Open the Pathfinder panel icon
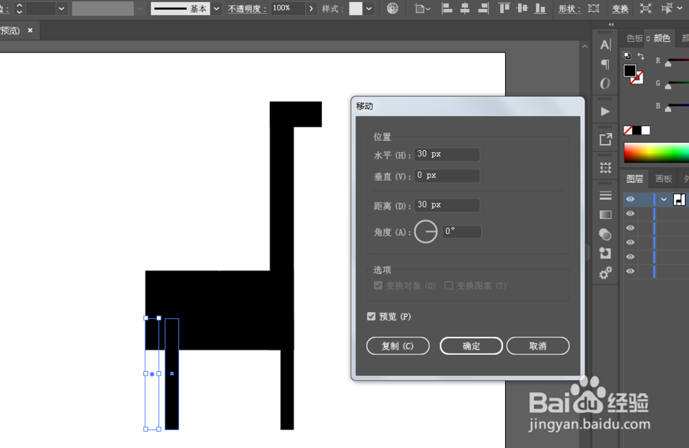The width and height of the screenshot is (689, 448). pyautogui.click(x=606, y=253)
